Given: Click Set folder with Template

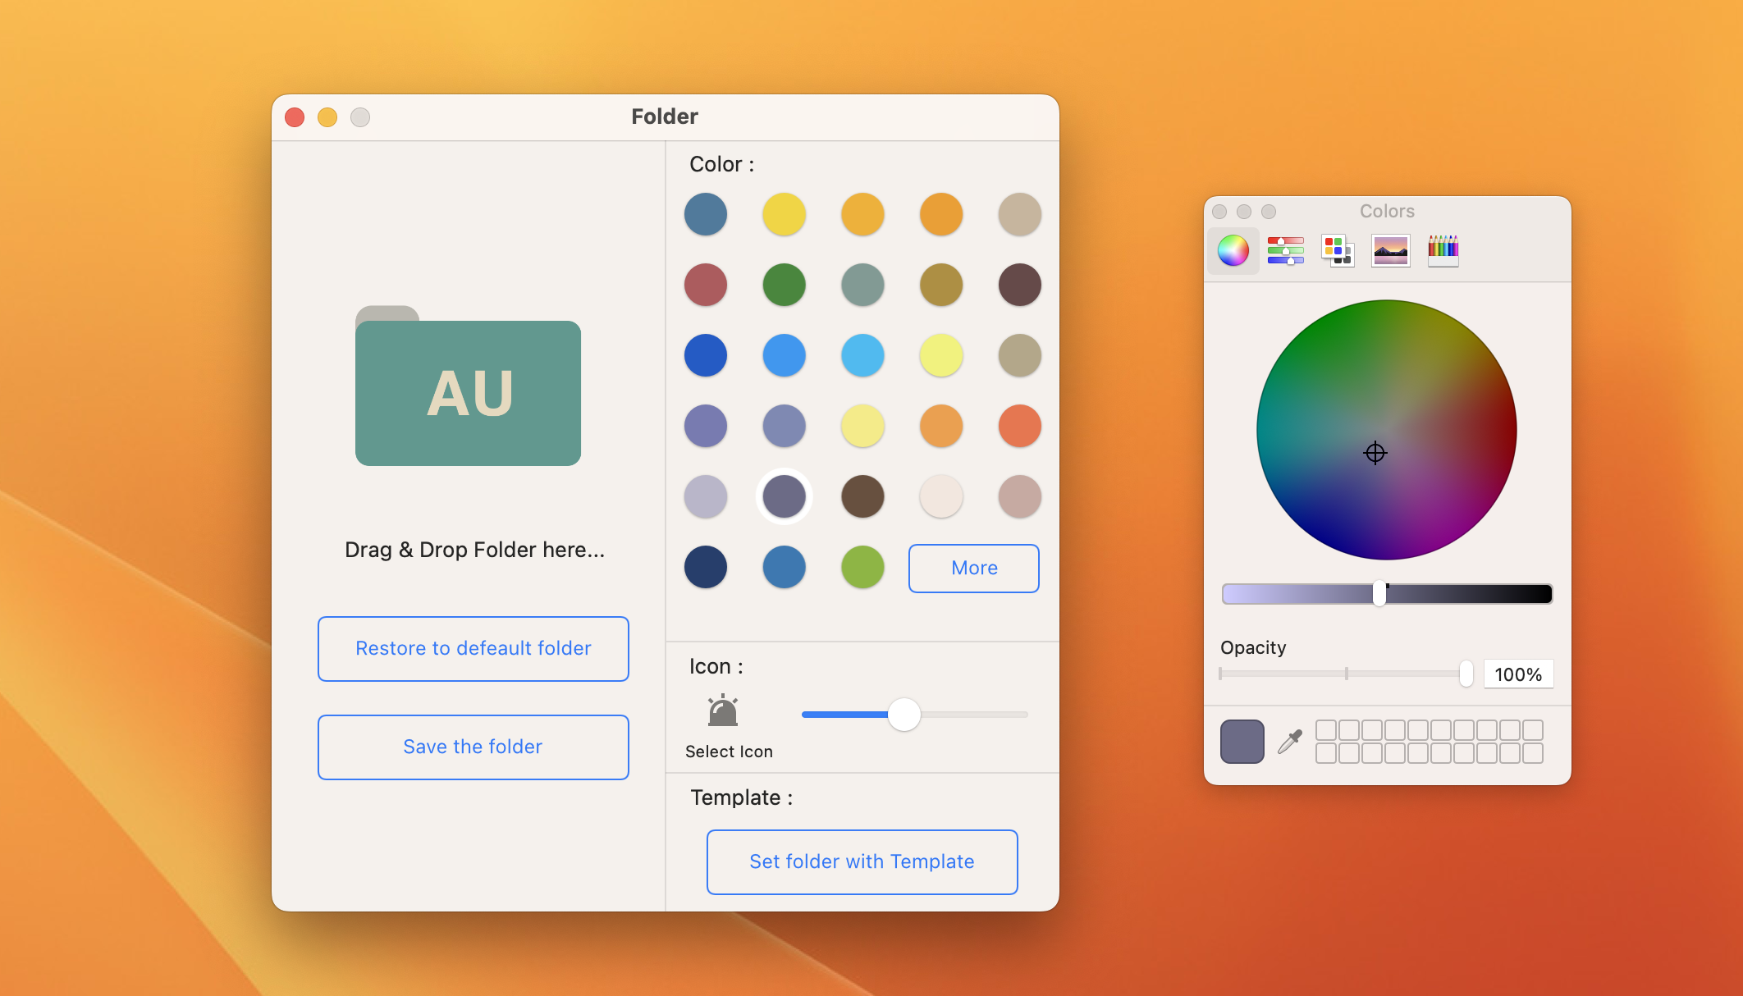Looking at the screenshot, I should [862, 861].
